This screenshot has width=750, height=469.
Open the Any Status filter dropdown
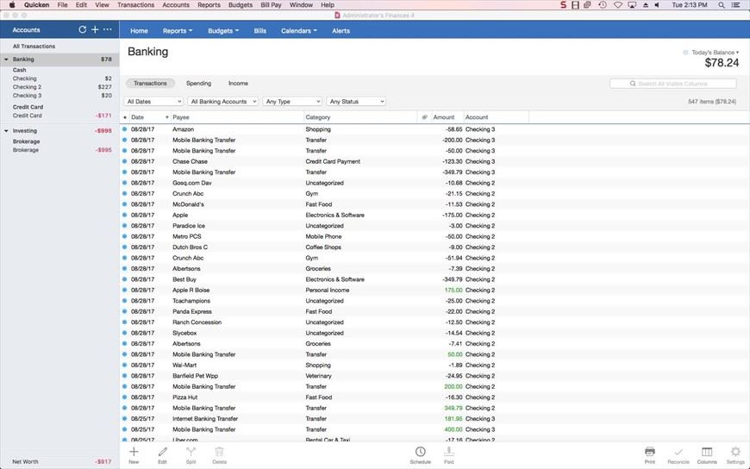coord(356,102)
